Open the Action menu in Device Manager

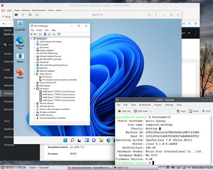[39, 30]
